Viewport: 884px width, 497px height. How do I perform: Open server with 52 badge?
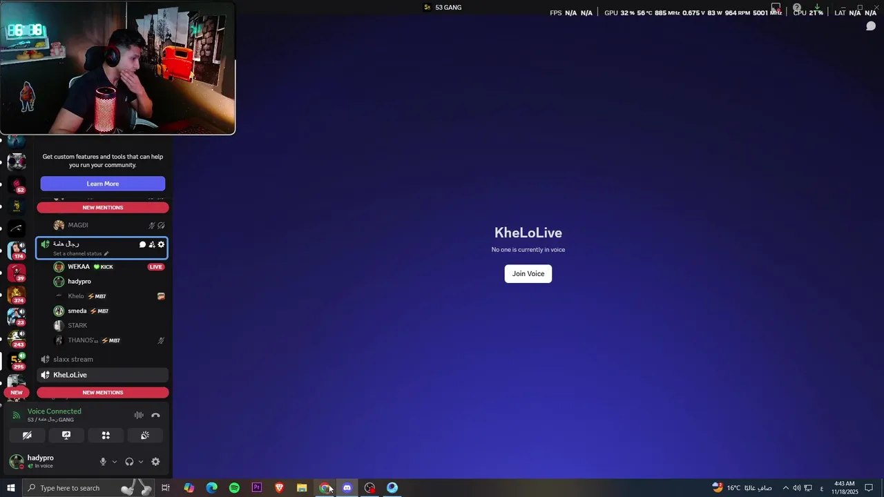tap(17, 184)
